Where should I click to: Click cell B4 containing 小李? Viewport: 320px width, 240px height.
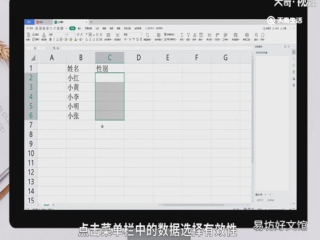[80, 96]
